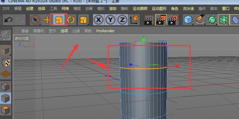Screen dimensions: 239x119
Task: Open the 编辑 menu
Action: (x=18, y=9)
